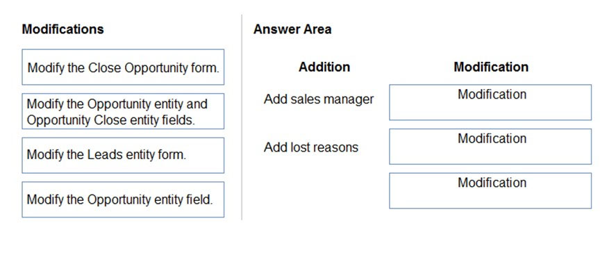Screen dimensions: 616x253
Task: Select Modify the Opportunity entity field box
Action: pyautogui.click(x=123, y=199)
